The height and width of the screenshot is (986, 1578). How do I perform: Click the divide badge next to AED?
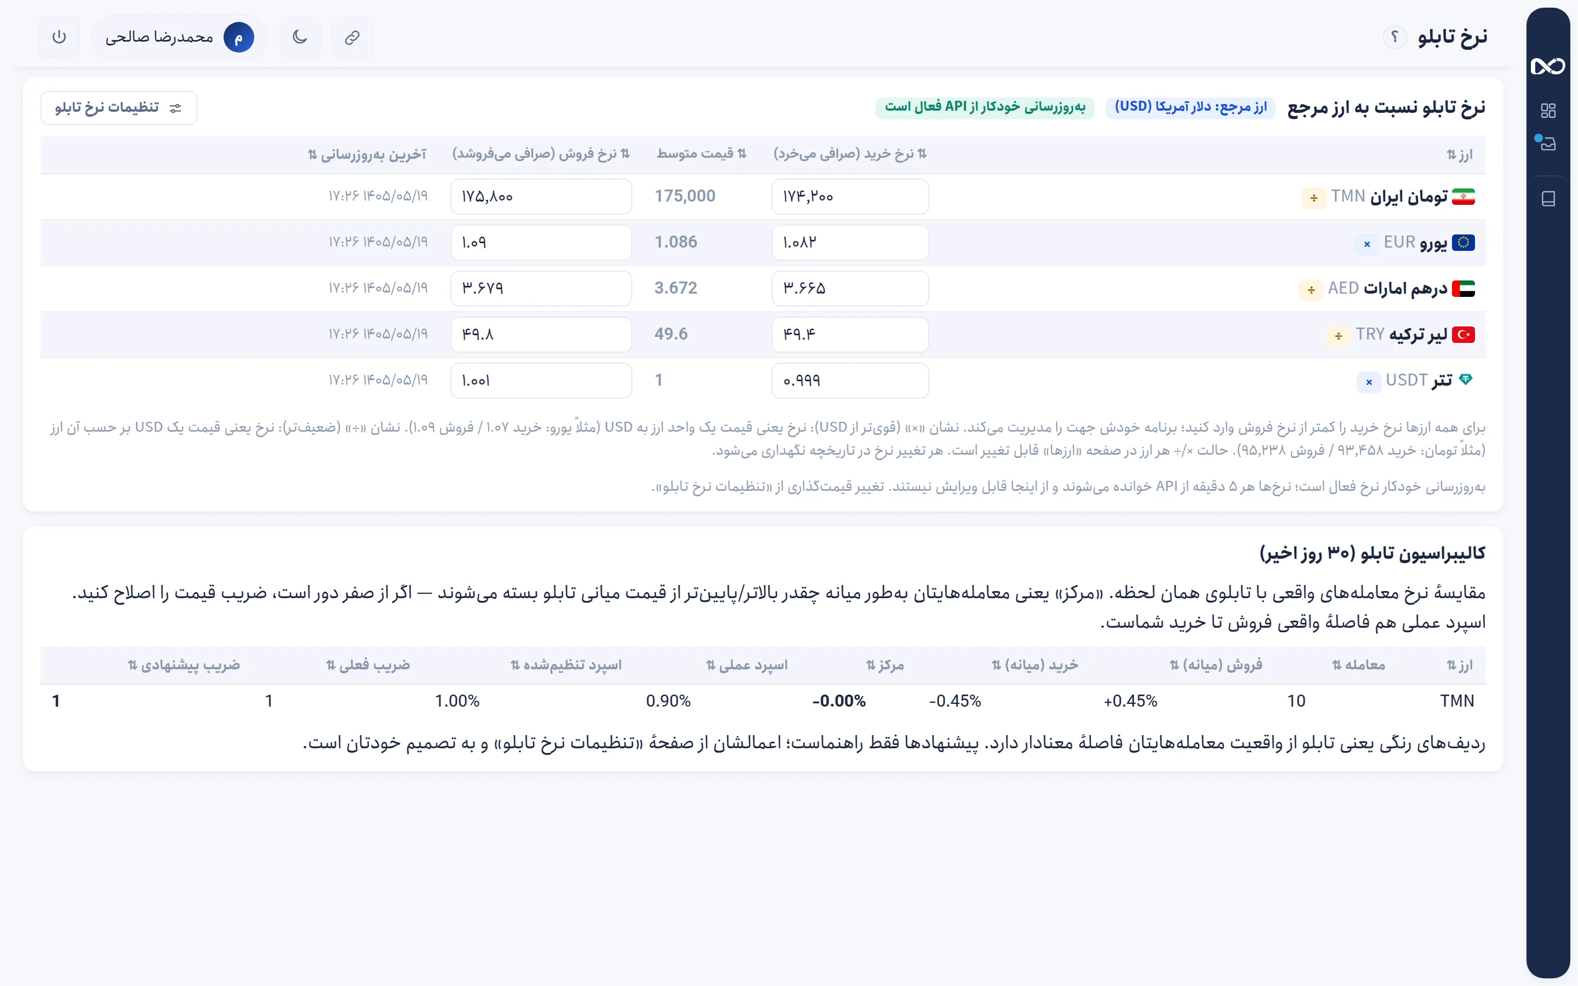point(1311,290)
